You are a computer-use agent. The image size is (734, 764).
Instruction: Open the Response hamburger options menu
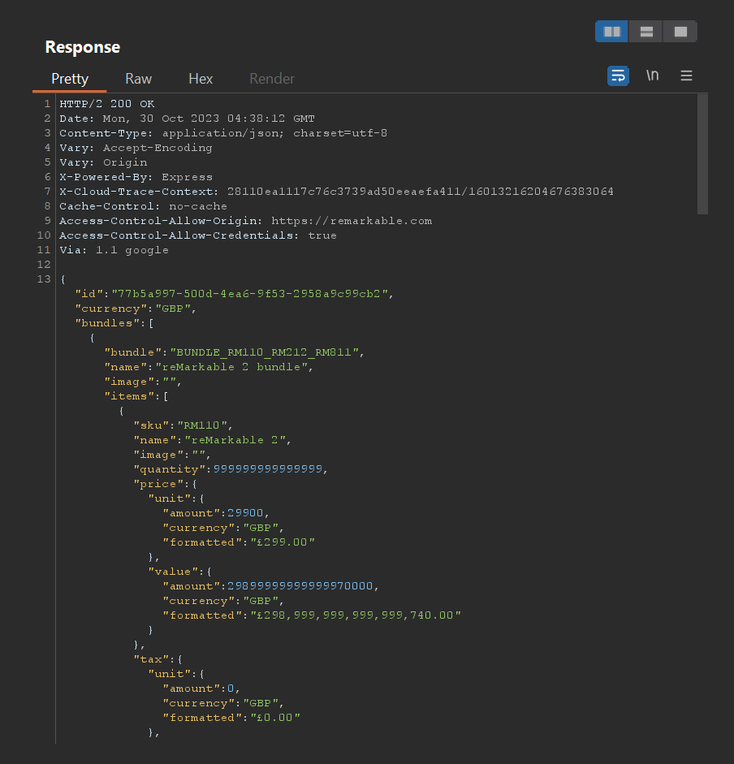[686, 76]
